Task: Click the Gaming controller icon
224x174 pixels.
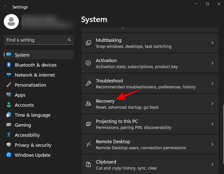Action: point(9,125)
